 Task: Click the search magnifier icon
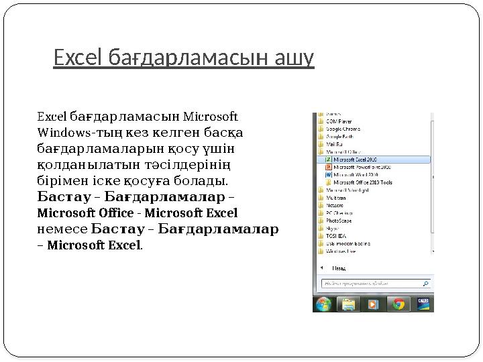coord(426,284)
